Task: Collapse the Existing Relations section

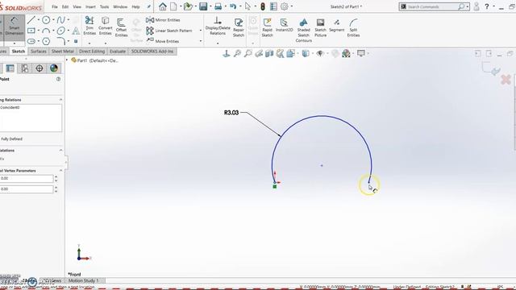Action: 61,100
